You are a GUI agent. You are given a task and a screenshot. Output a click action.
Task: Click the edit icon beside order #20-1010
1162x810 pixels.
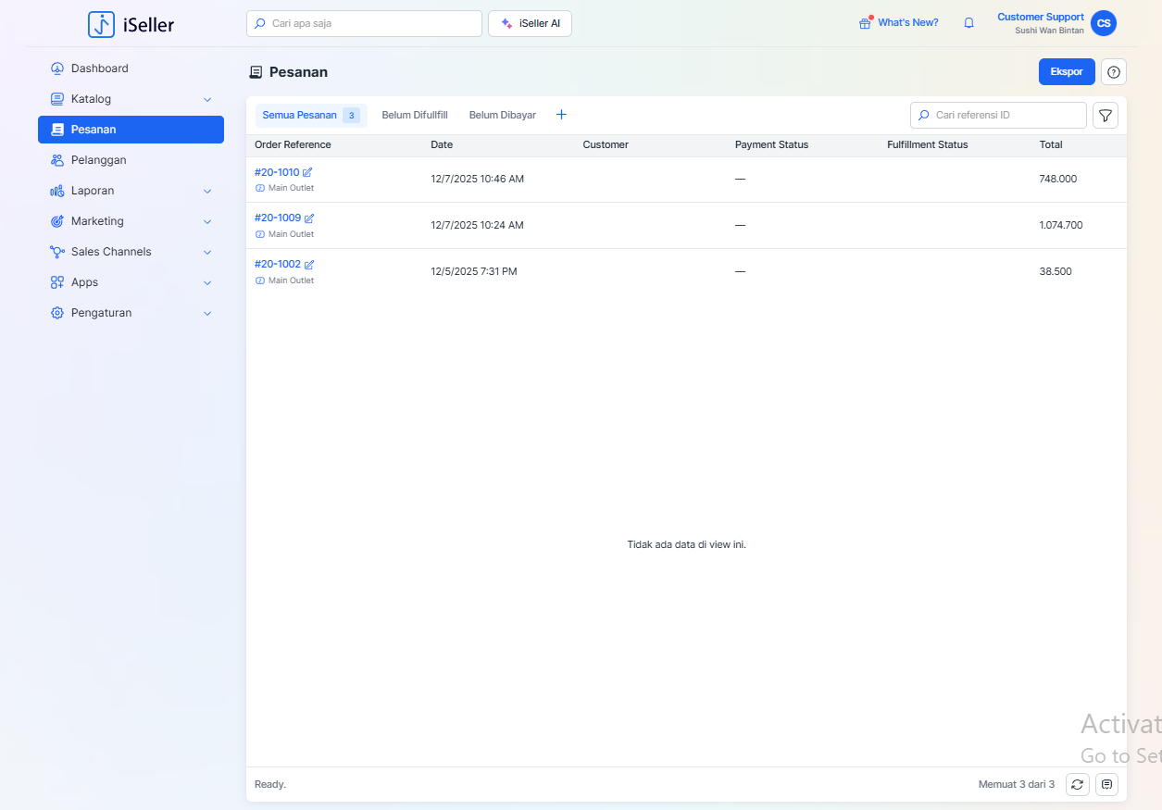coord(307,172)
